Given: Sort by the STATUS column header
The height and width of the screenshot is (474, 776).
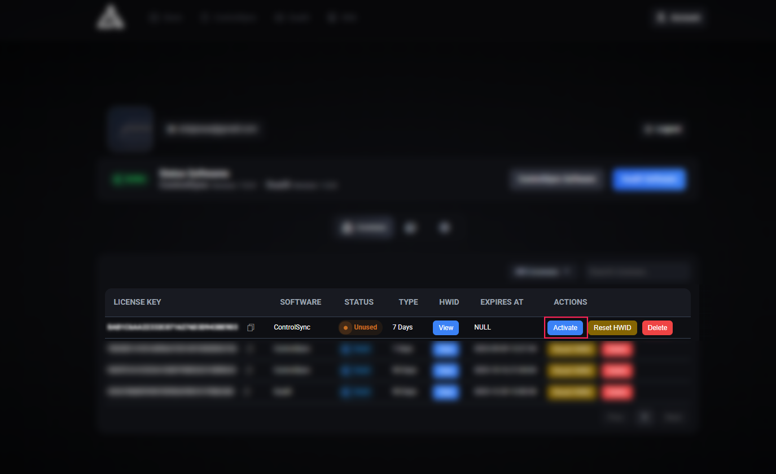Looking at the screenshot, I should 359,302.
